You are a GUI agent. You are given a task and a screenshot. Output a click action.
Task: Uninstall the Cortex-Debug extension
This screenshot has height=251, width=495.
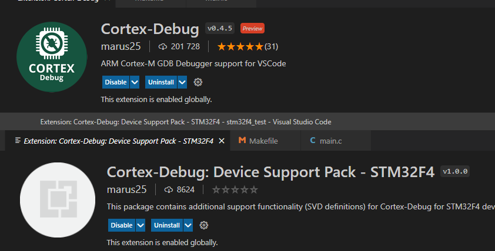161,82
